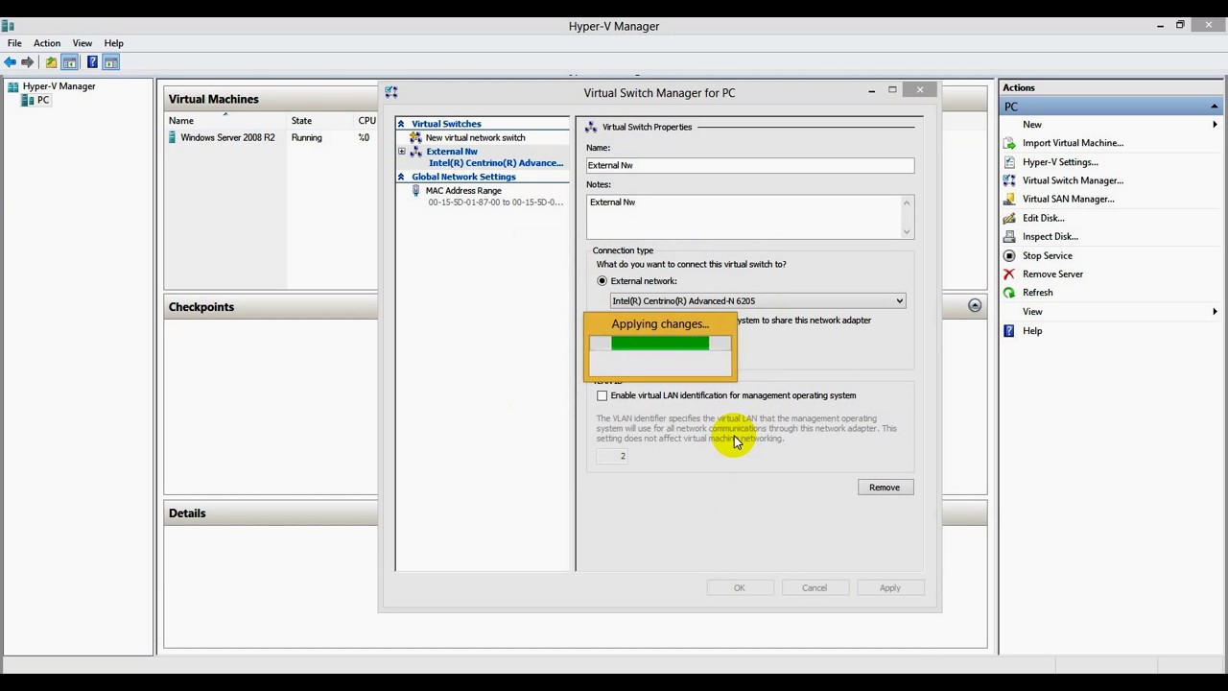The height and width of the screenshot is (691, 1228).
Task: Open the Help menu
Action: (113, 43)
